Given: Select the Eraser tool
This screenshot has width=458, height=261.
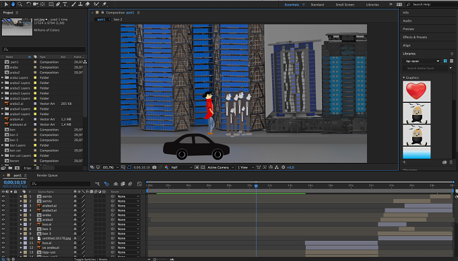Looking at the screenshot, I should coord(88,4).
